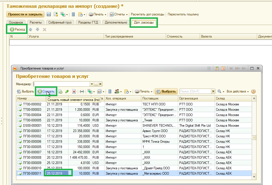
Task: Click the calculator icon in the dialog title bar
Action: (x=217, y=68)
